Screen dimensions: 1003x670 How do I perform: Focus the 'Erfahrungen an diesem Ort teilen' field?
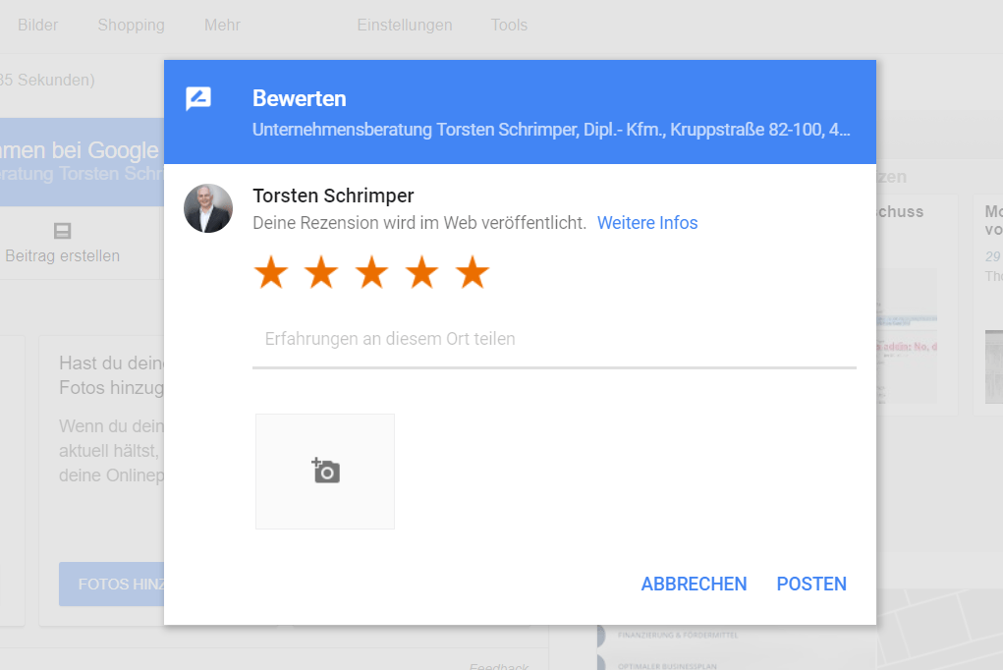click(554, 339)
